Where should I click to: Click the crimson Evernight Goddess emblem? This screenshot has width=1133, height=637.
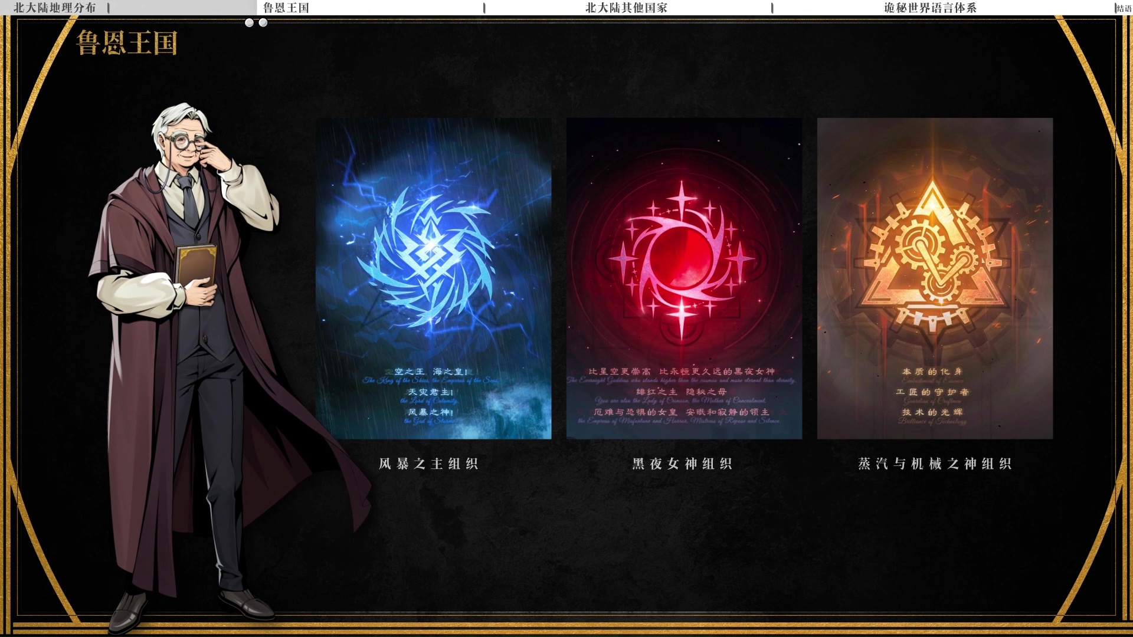(682, 258)
